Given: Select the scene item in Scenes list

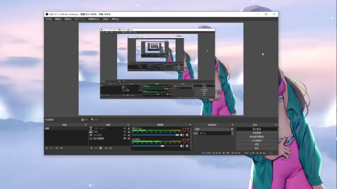Looking at the screenshot, I should click(66, 129).
